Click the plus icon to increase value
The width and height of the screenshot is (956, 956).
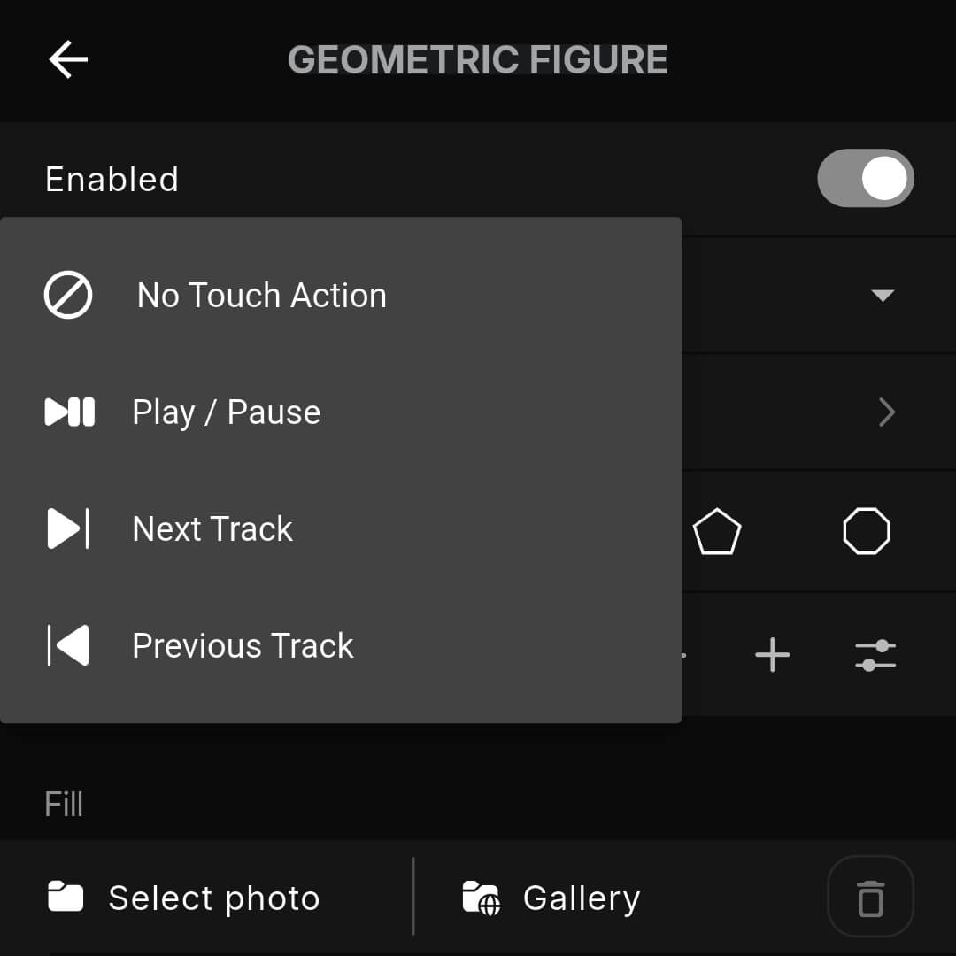(x=772, y=654)
